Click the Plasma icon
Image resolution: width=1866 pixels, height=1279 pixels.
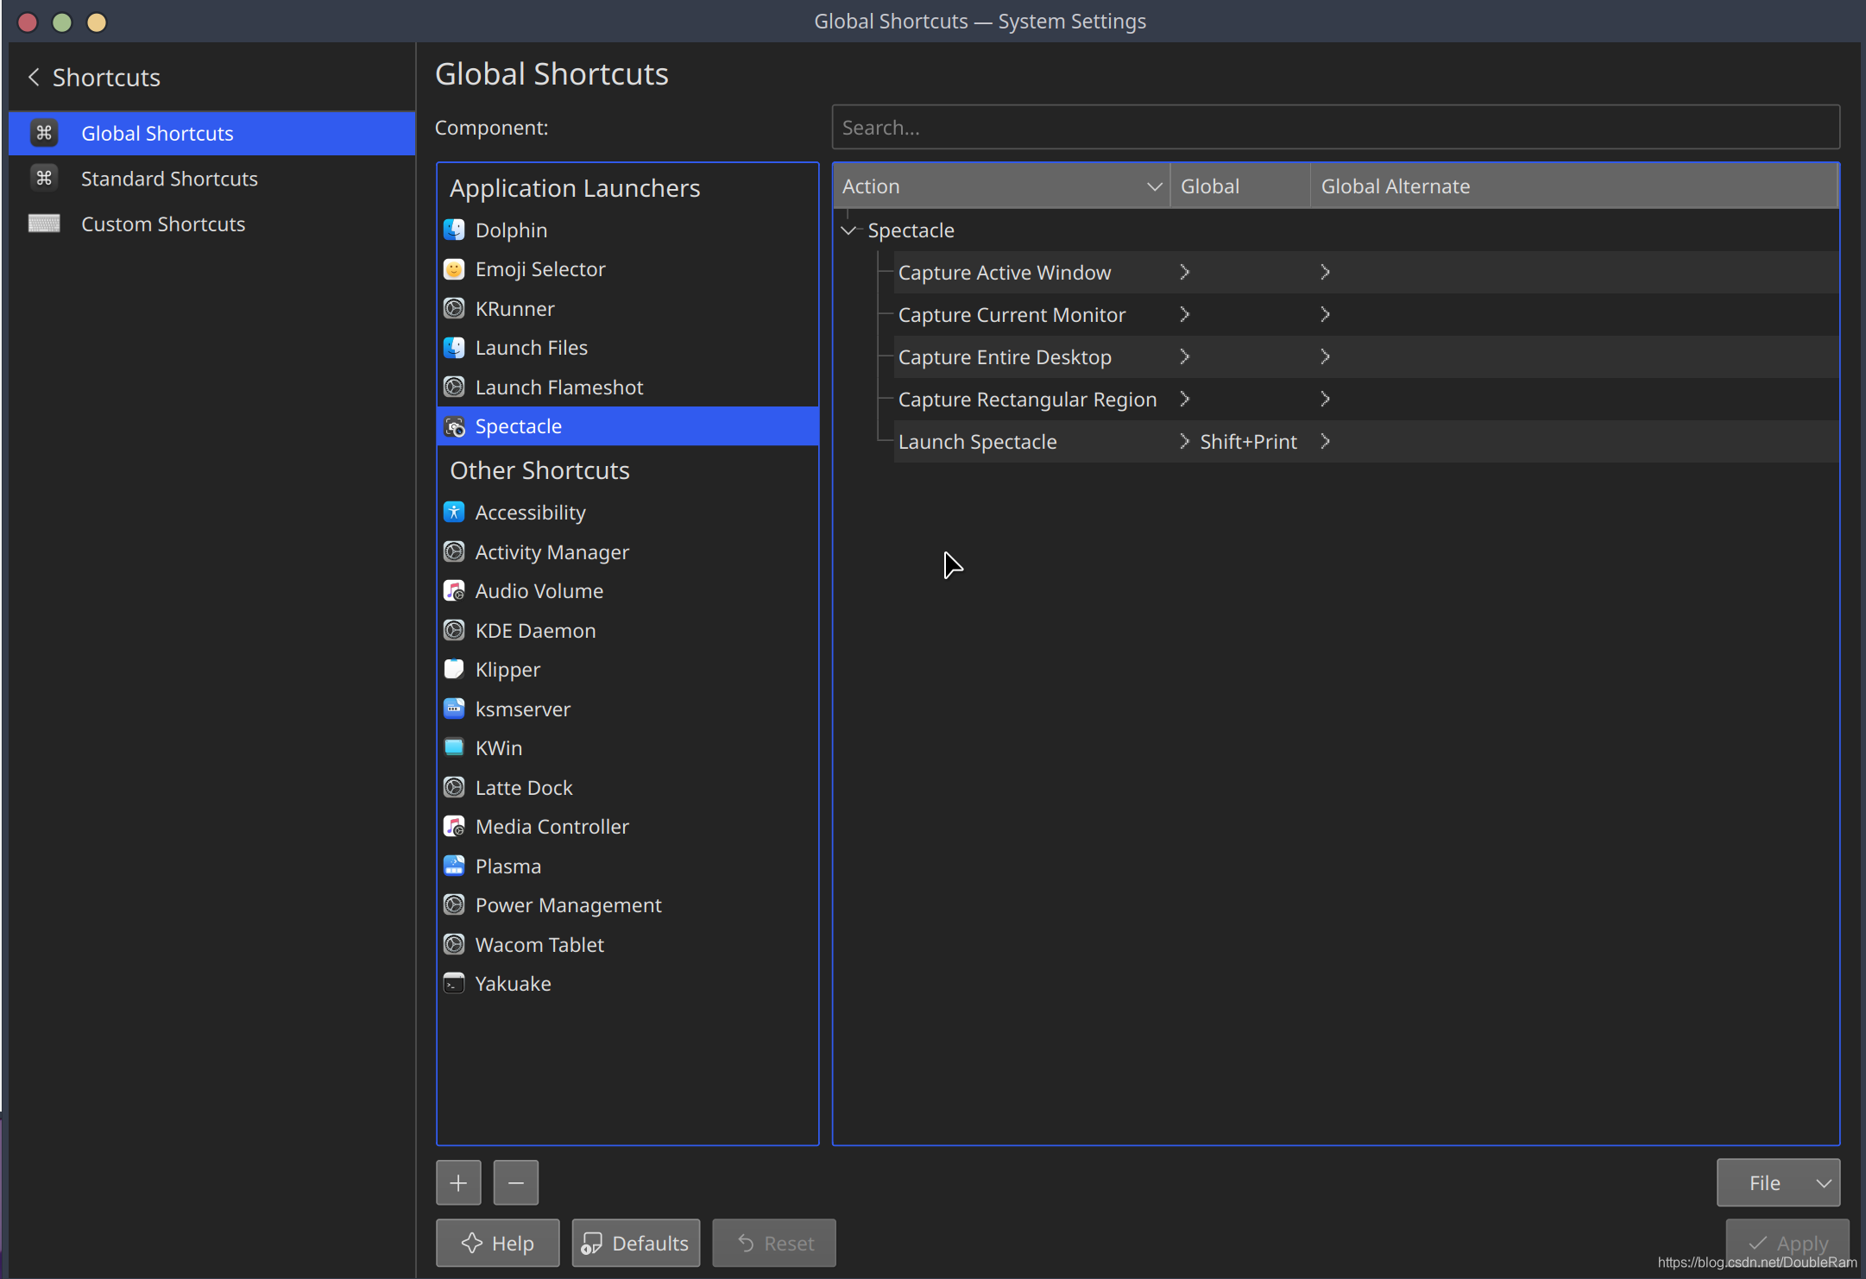point(454,866)
